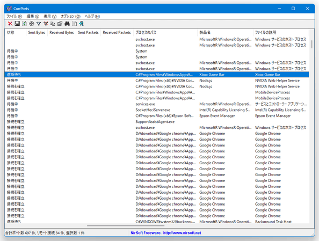
Task: Select the SupportAssistAgent.exe row
Action: pos(157,122)
